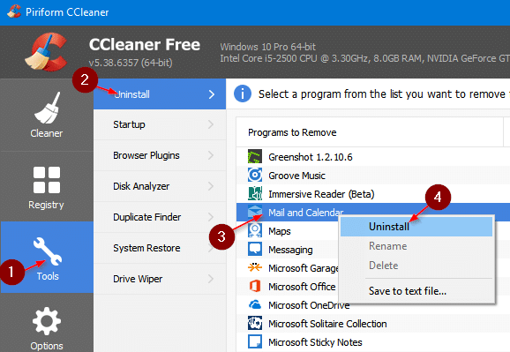
Task: Choose Rename in the context menu
Action: point(416,246)
